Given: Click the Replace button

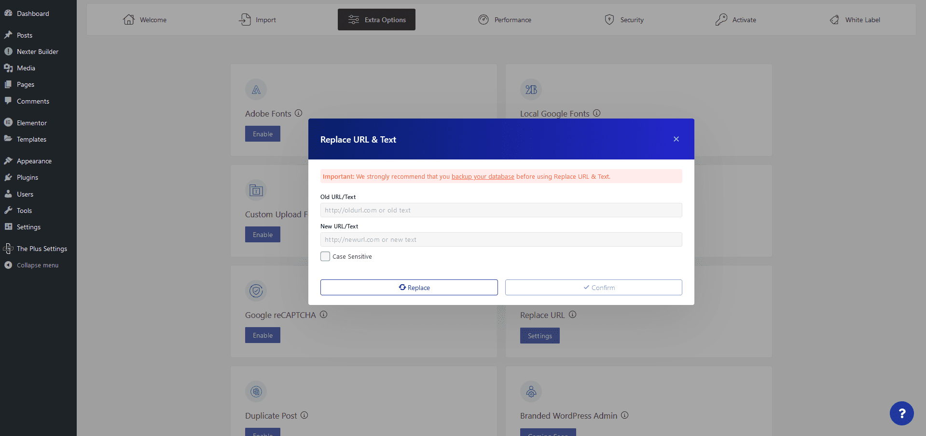Looking at the screenshot, I should [x=409, y=288].
